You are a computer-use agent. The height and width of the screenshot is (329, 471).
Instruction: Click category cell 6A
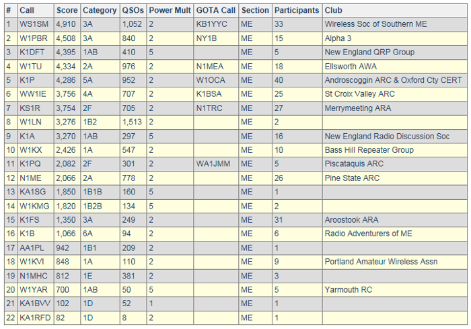tap(87, 233)
